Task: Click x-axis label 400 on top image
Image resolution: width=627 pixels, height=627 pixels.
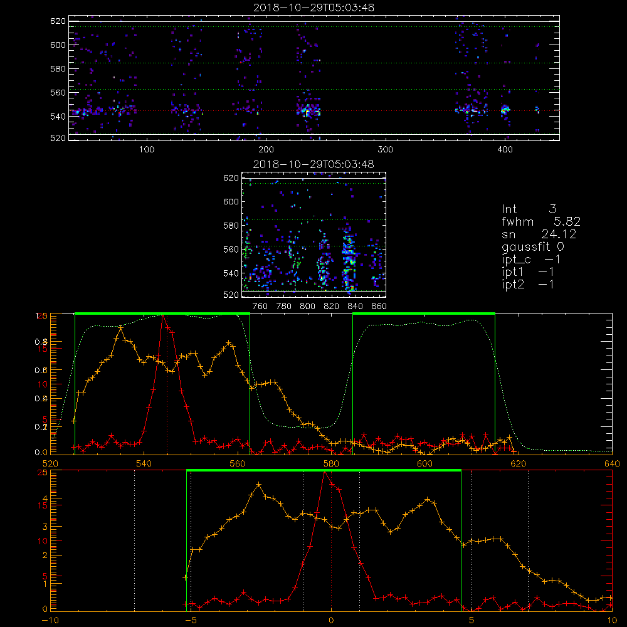Action: (505, 150)
